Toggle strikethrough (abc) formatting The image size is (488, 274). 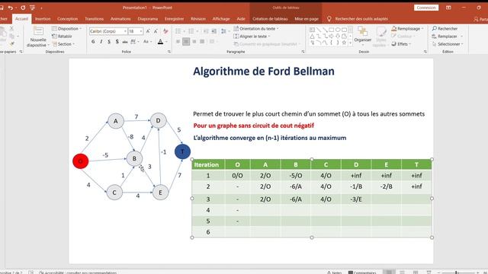pos(125,41)
